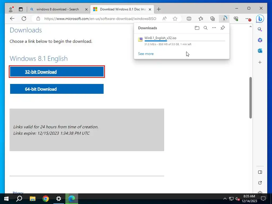
Task: Search downloads in the Downloads panel
Action: click(x=206, y=28)
